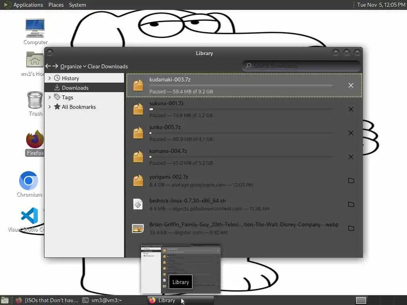Expand the History tree node

tap(50, 78)
